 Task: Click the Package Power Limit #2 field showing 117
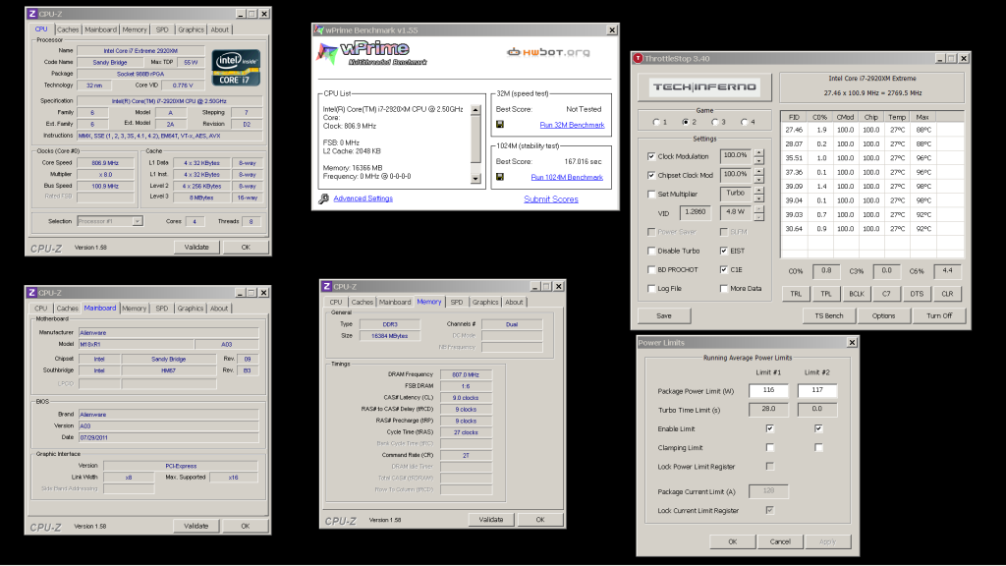coord(817,390)
